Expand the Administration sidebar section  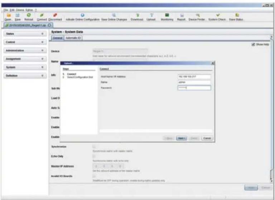click(25, 50)
